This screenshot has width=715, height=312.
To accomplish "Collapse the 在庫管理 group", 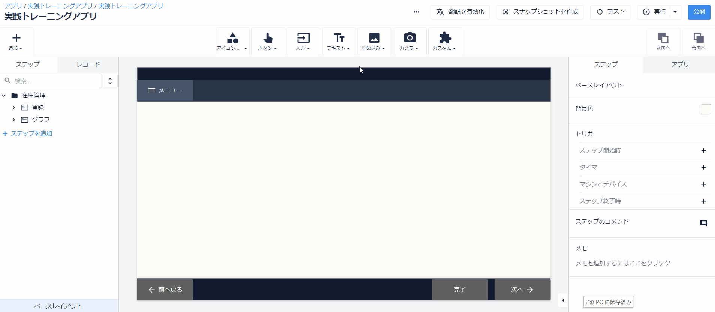I will 4,95.
